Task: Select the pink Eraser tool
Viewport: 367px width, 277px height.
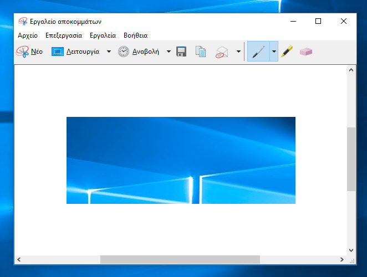Action: 306,52
